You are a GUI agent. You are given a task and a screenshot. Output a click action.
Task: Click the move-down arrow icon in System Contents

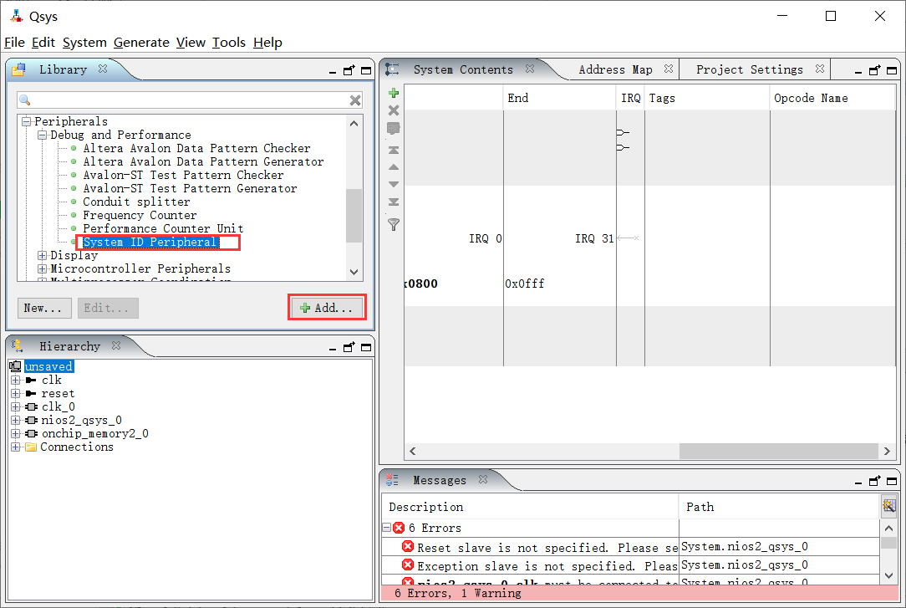[x=394, y=184]
